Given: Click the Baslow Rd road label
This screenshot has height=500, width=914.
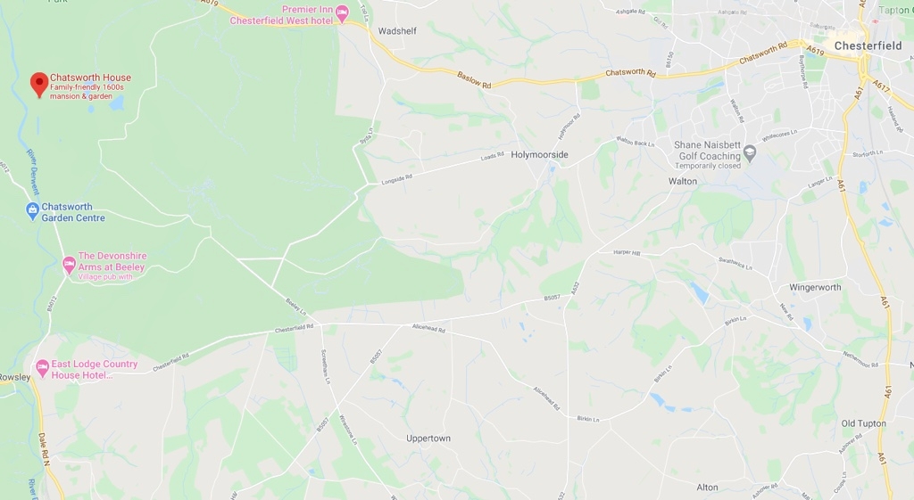Looking at the screenshot, I should pyautogui.click(x=474, y=79).
